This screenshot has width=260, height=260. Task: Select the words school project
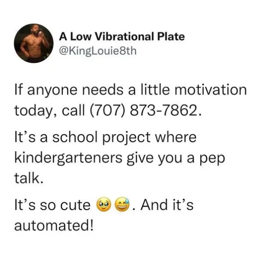101,137
